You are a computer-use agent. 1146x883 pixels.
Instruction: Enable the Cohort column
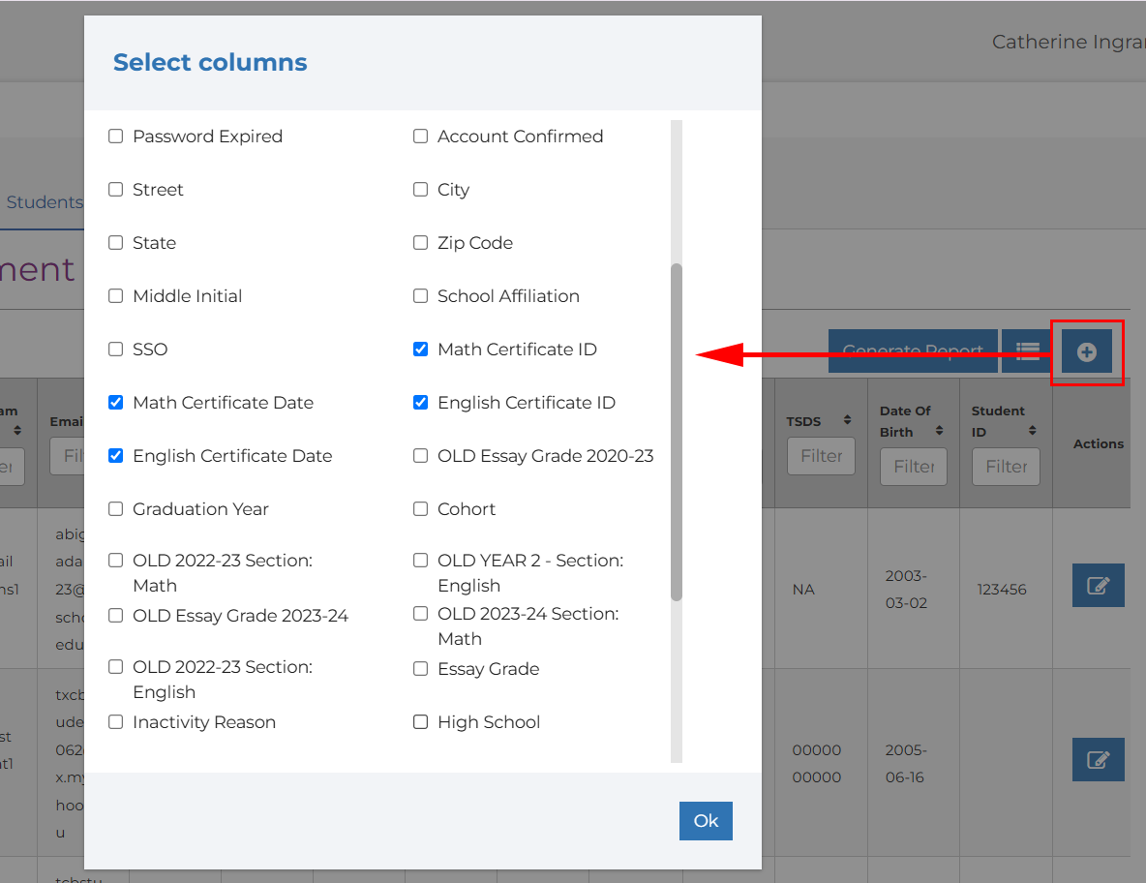pos(420,508)
